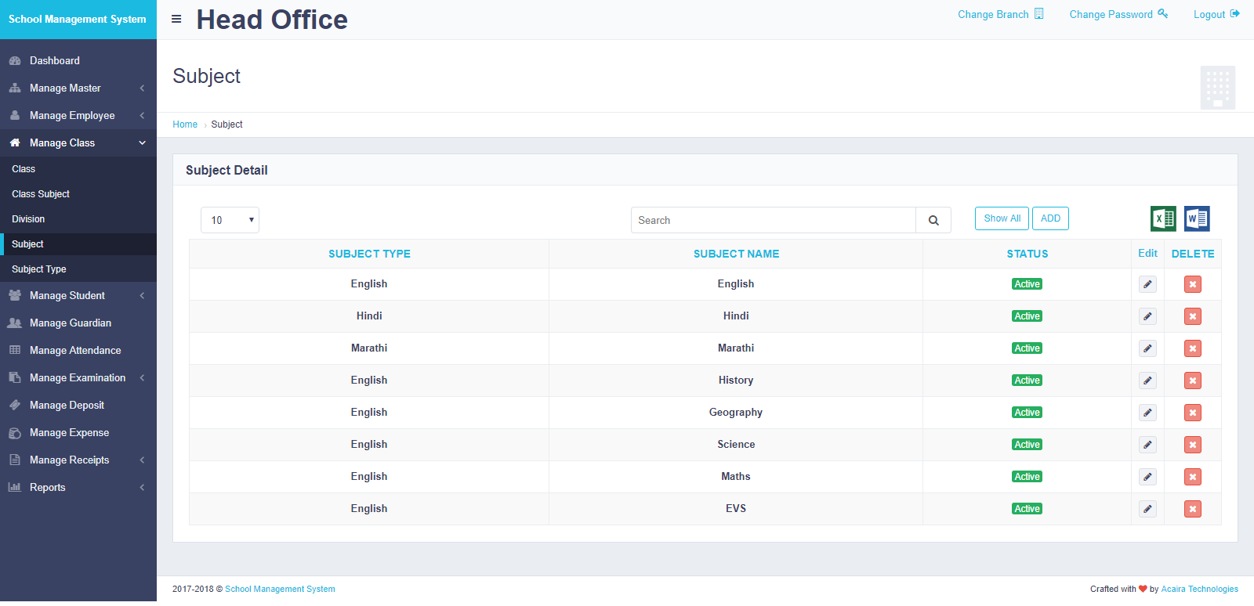
Task: Delete the Geography subject row
Action: tap(1193, 413)
